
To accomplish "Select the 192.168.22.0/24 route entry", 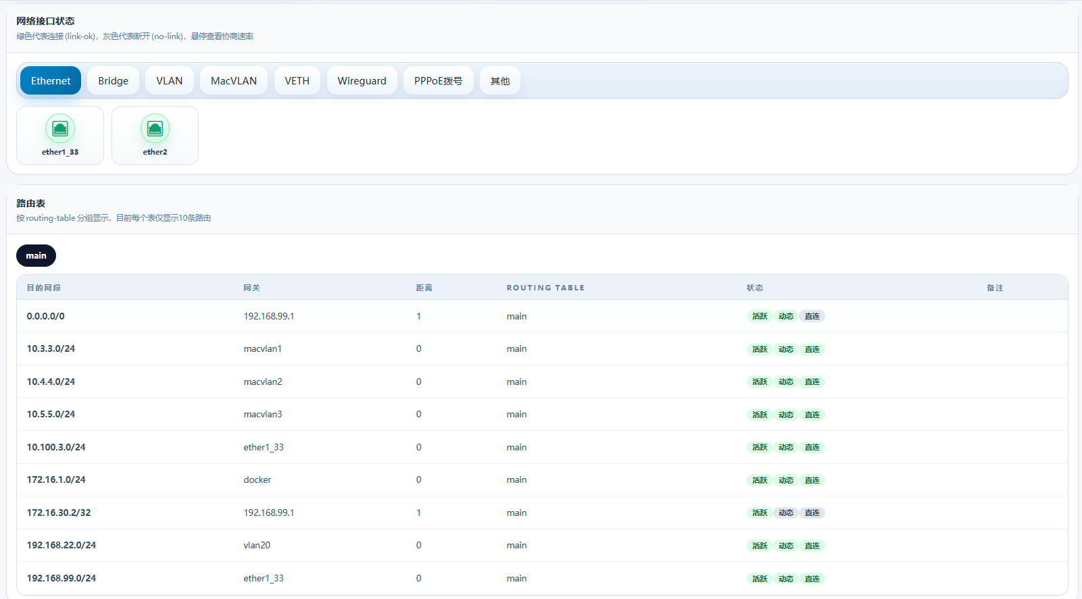I will [x=62, y=546].
